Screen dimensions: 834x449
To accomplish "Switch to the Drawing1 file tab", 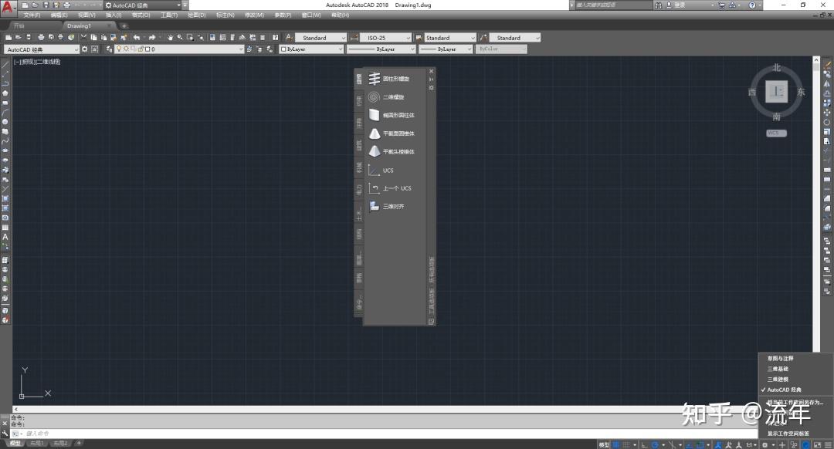I will point(79,25).
